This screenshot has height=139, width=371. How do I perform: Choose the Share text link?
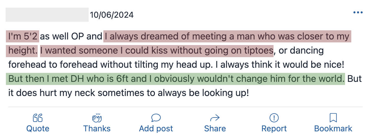pyautogui.click(x=215, y=129)
